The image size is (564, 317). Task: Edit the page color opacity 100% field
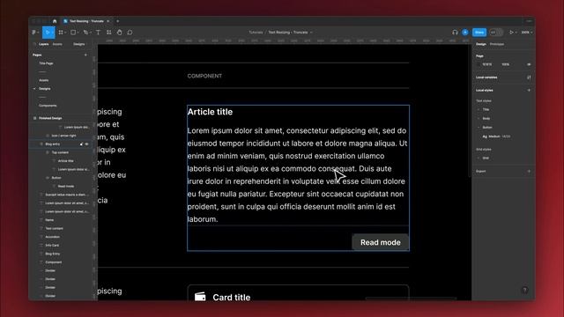(506, 64)
